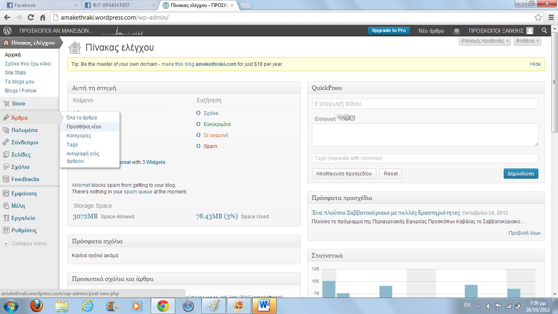This screenshot has height=314, width=558.
Task: Hide the domain tip notice
Action: [x=535, y=64]
